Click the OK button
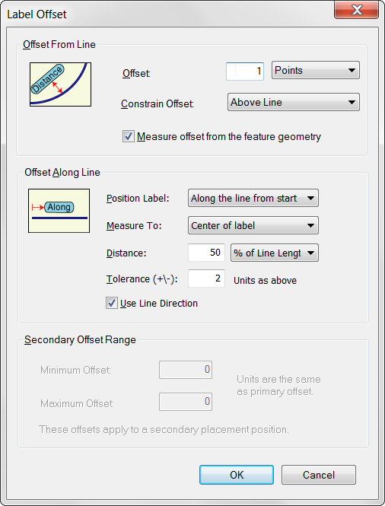The width and height of the screenshot is (385, 506). click(x=237, y=475)
